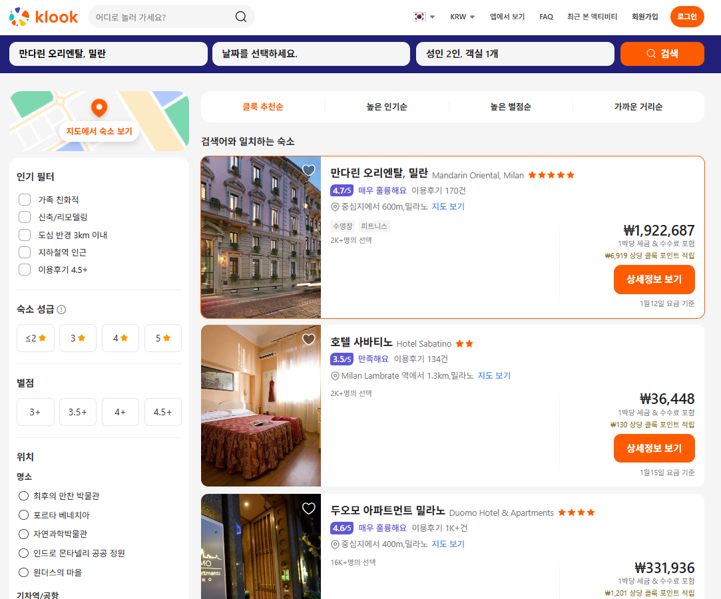The width and height of the screenshot is (721, 599).
Task: Click the map pin icon on map preview
Action: pos(99,108)
